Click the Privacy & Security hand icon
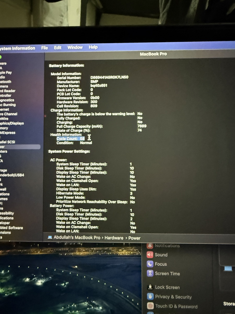235x314 pixels. tap(150, 296)
